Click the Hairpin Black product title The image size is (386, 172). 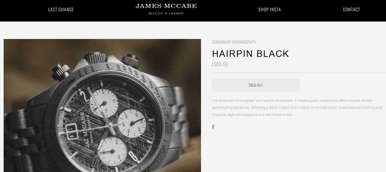[x=251, y=54]
